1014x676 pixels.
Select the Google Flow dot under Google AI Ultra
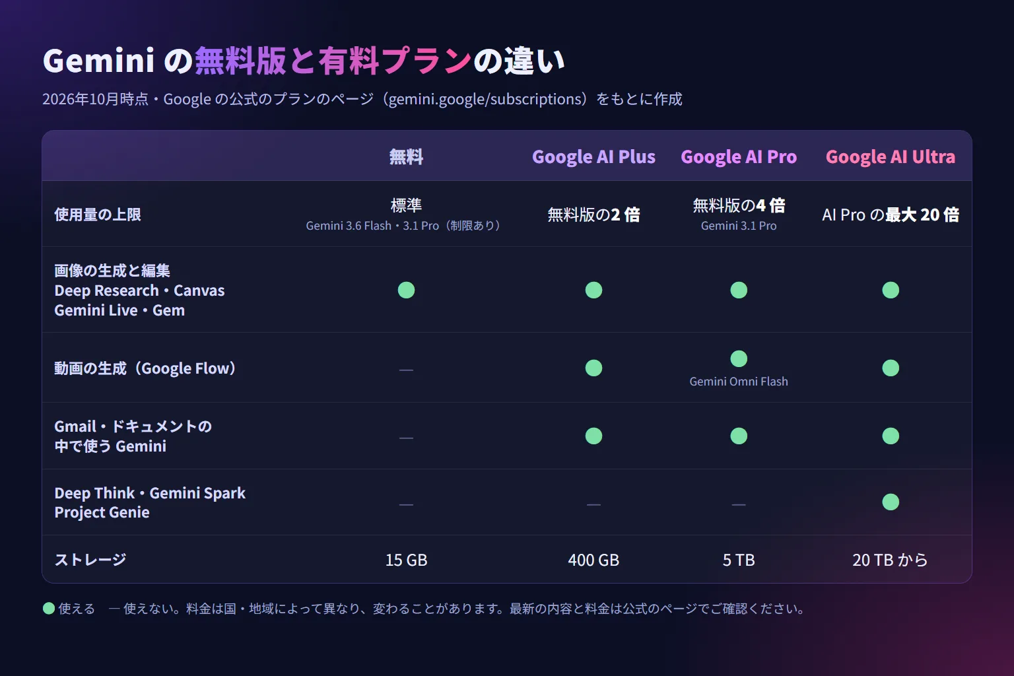tap(891, 368)
